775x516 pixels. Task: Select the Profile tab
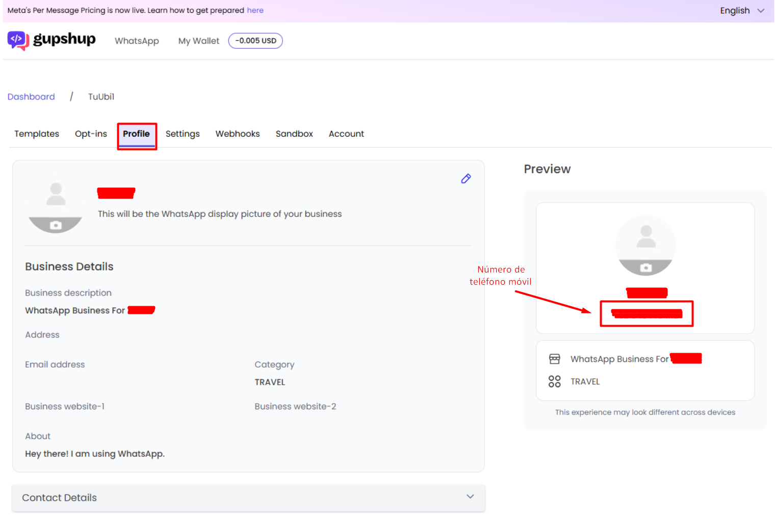pos(136,134)
